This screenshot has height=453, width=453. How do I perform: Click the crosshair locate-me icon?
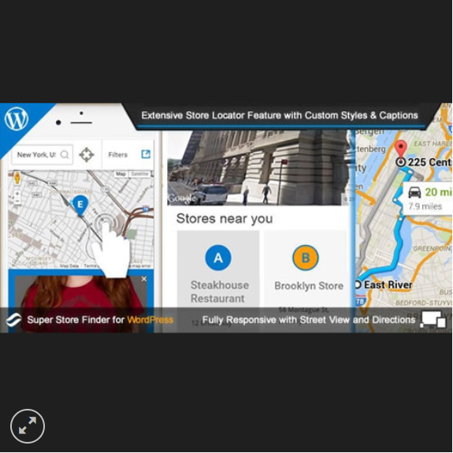[x=87, y=154]
